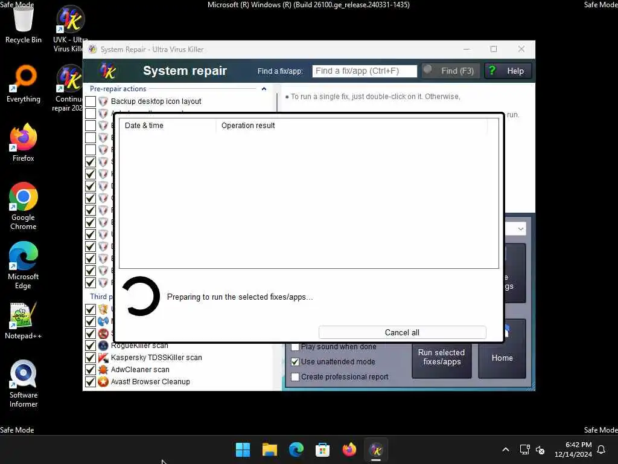Uncheck the Avast! Browser Cleanup checkbox
This screenshot has width=618, height=464.
point(91,382)
